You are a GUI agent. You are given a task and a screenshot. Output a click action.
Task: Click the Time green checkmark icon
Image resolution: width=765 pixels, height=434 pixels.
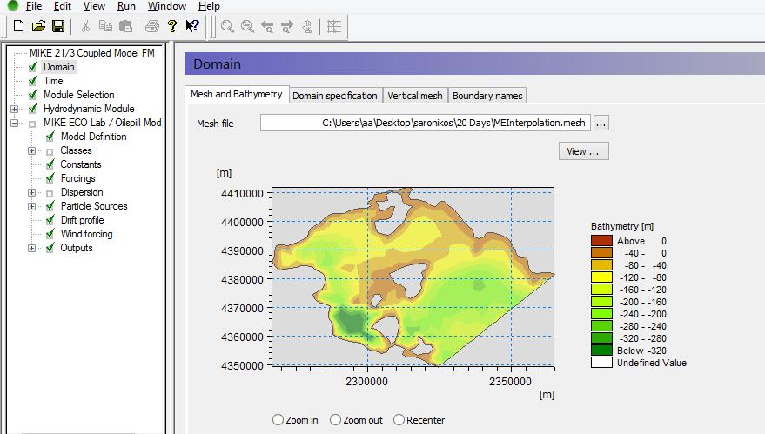coord(33,81)
